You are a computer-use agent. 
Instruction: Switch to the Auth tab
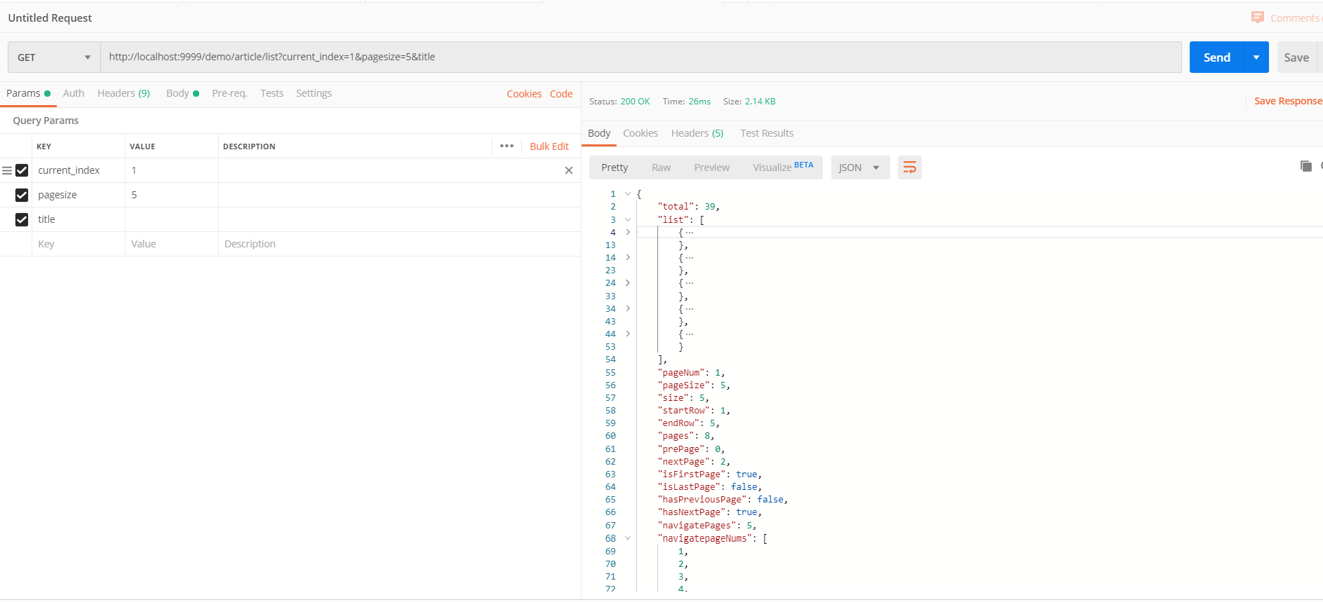(x=74, y=93)
